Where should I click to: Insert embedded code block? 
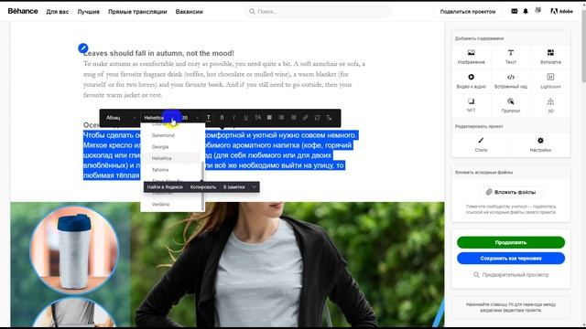511,81
